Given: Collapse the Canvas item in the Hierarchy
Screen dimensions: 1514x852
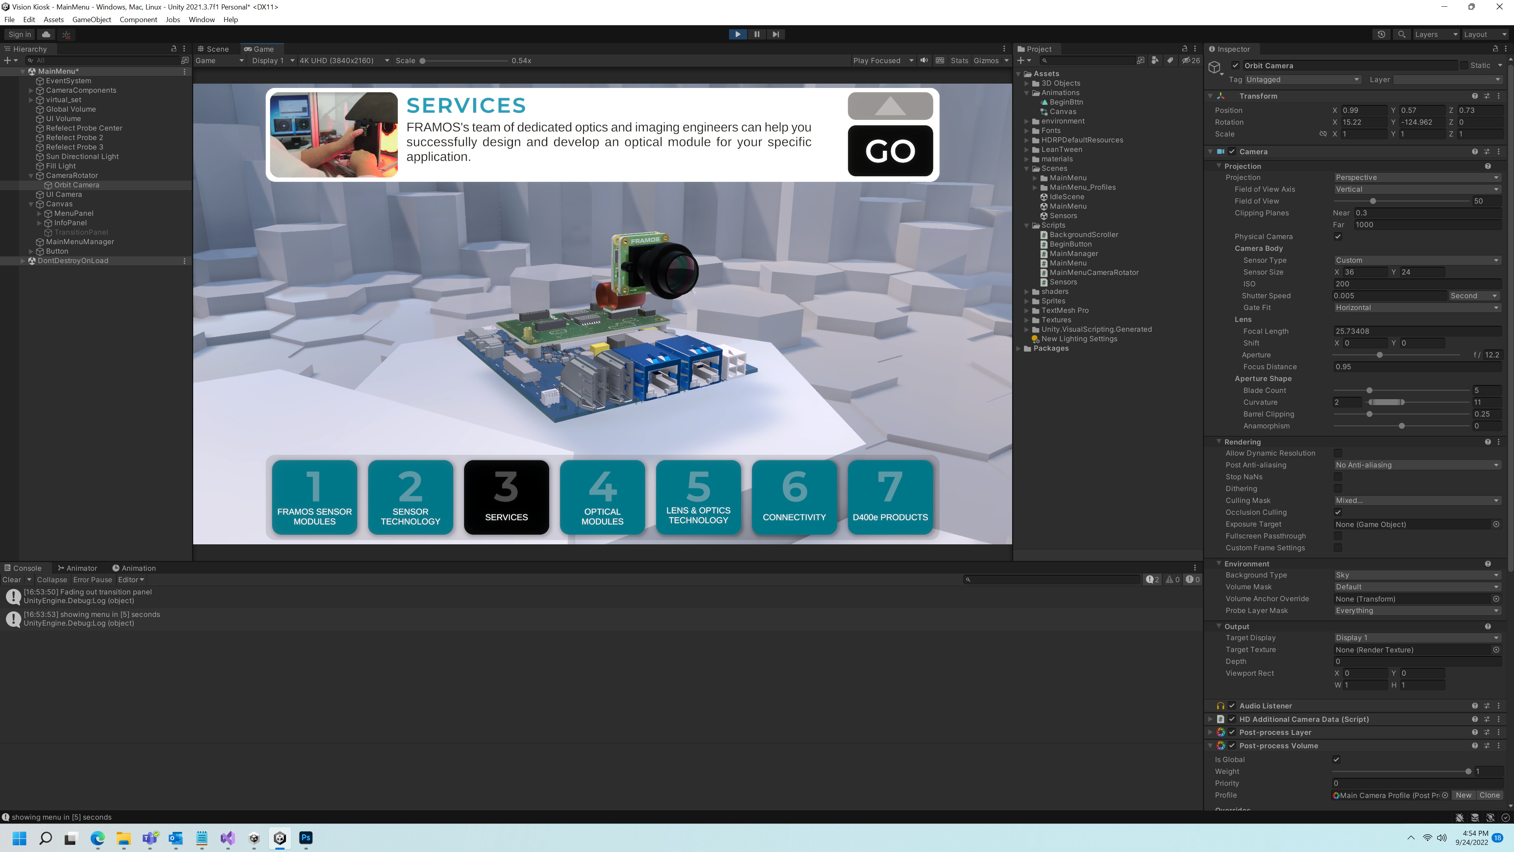Looking at the screenshot, I should tap(31, 204).
